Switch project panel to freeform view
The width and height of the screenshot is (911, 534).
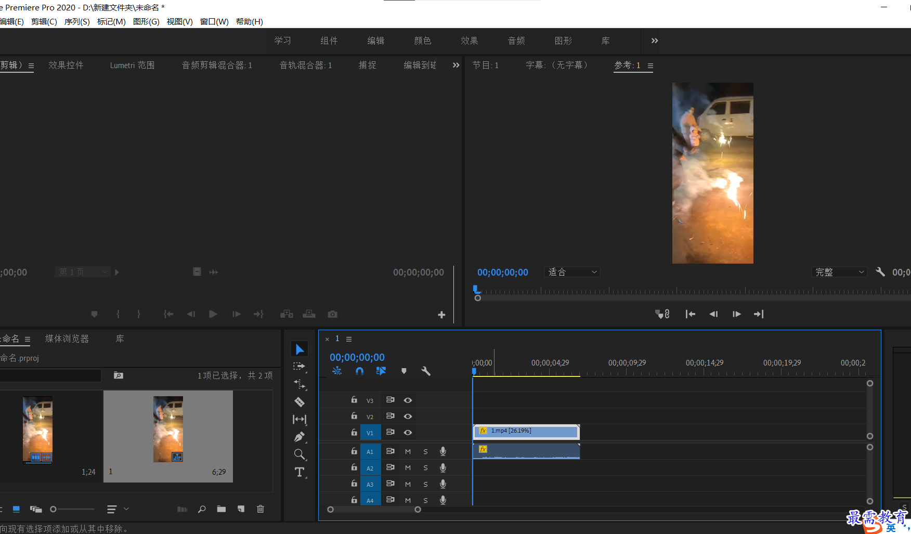tap(36, 509)
